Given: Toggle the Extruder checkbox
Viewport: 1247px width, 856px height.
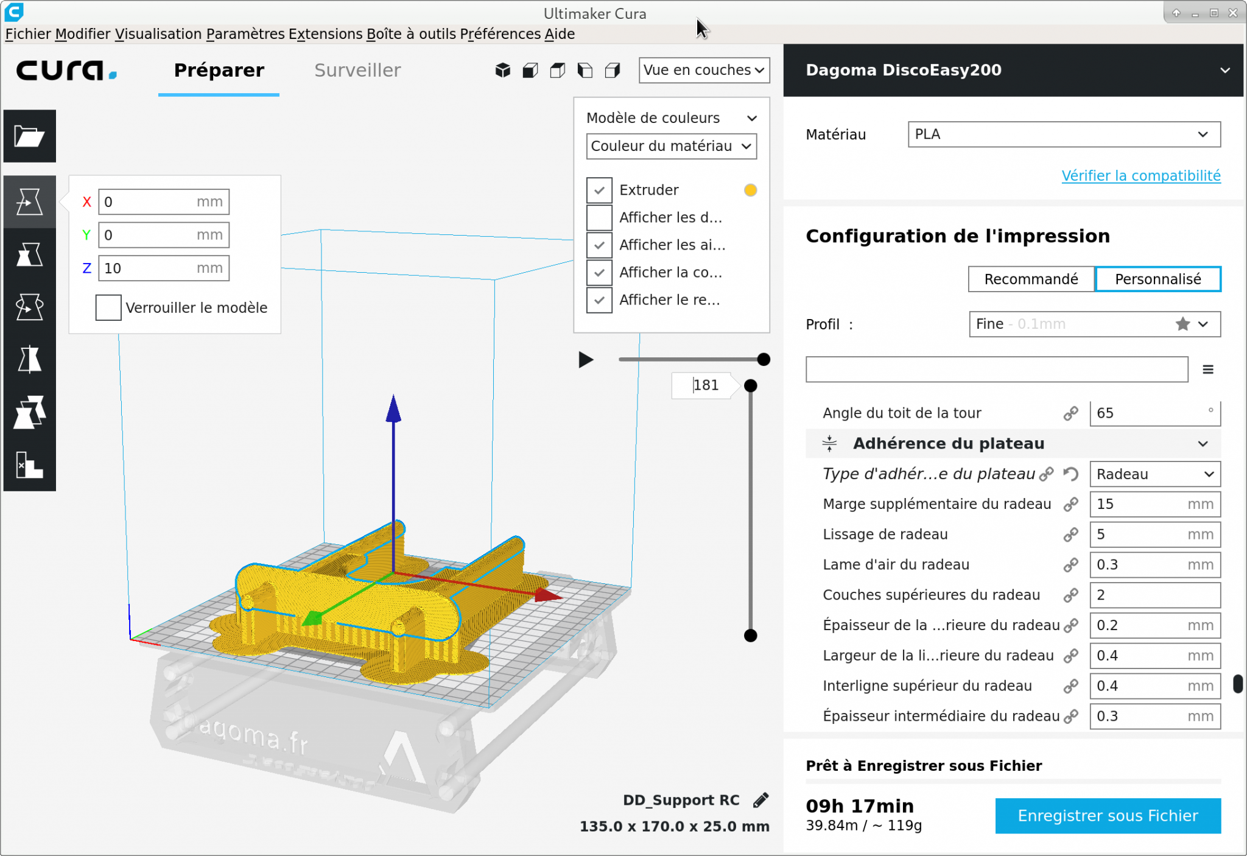Looking at the screenshot, I should [x=599, y=190].
